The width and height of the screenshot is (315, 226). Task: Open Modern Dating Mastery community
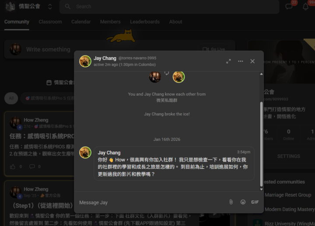(290, 209)
